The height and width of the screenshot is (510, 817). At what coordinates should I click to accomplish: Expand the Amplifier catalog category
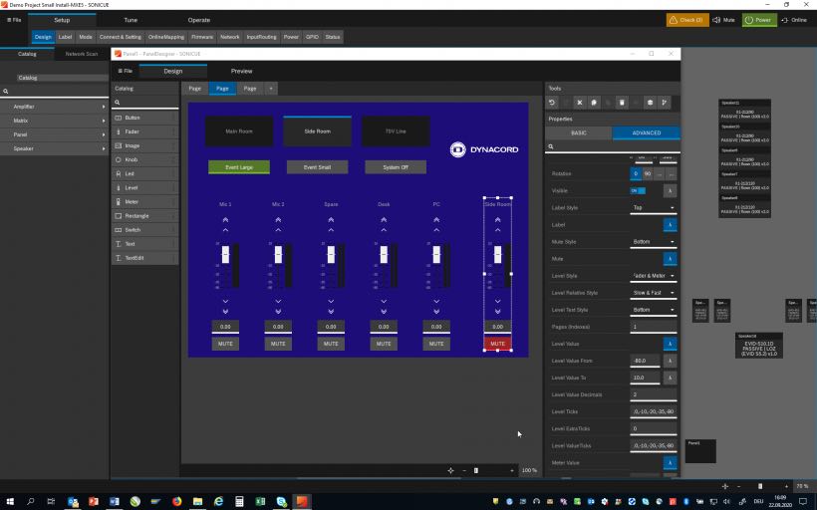54,106
